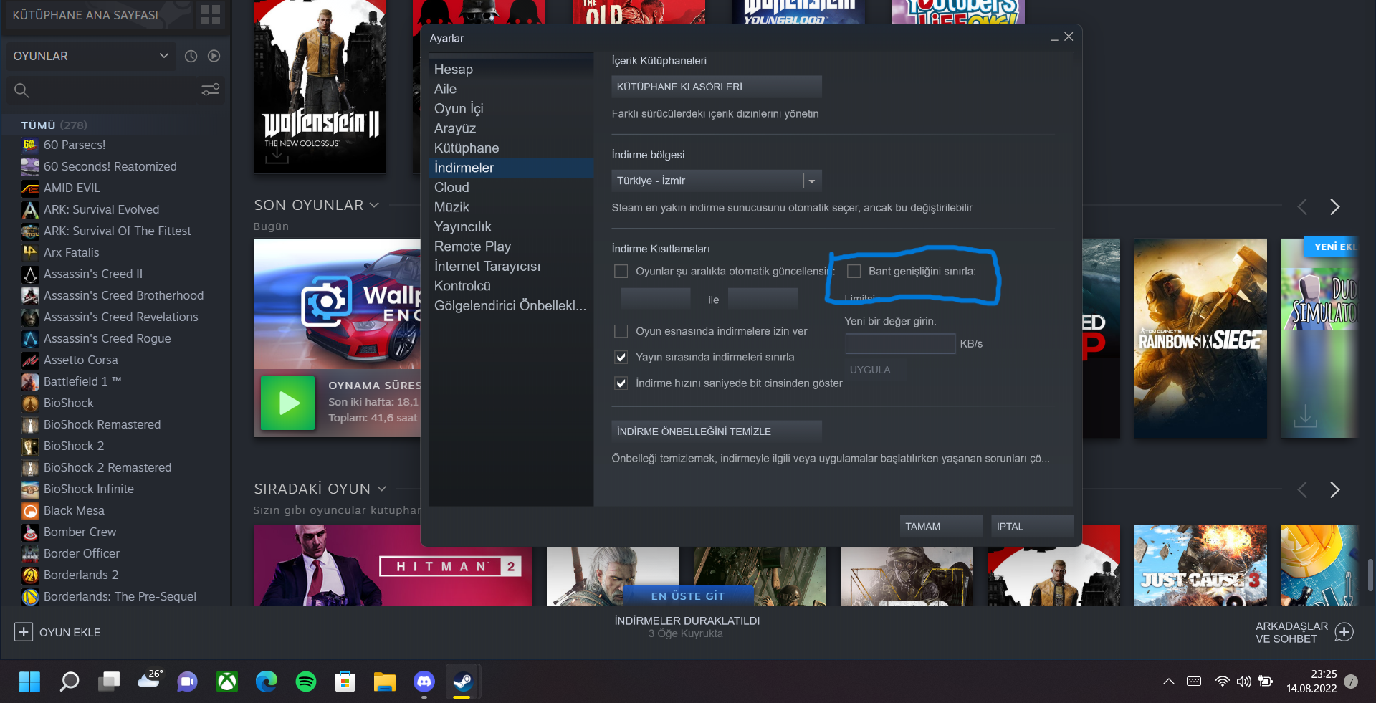Click İNDİRME ÖNBELLEĞİNİ TEMİZLE button

click(x=716, y=431)
